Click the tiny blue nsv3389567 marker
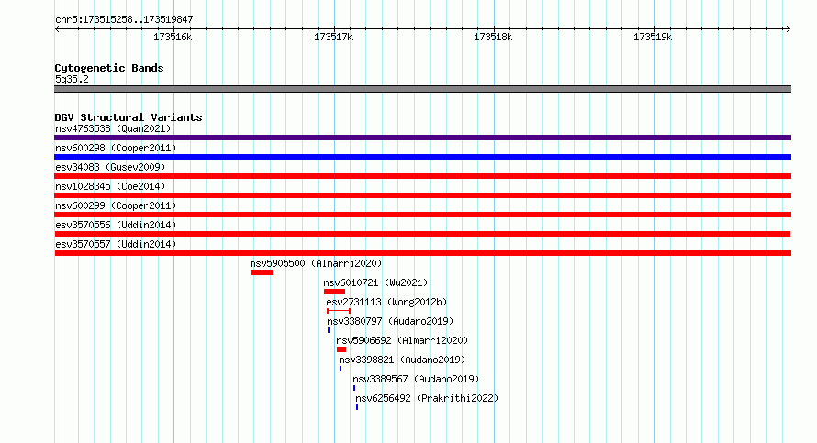Image resolution: width=817 pixels, height=443 pixels. point(354,388)
